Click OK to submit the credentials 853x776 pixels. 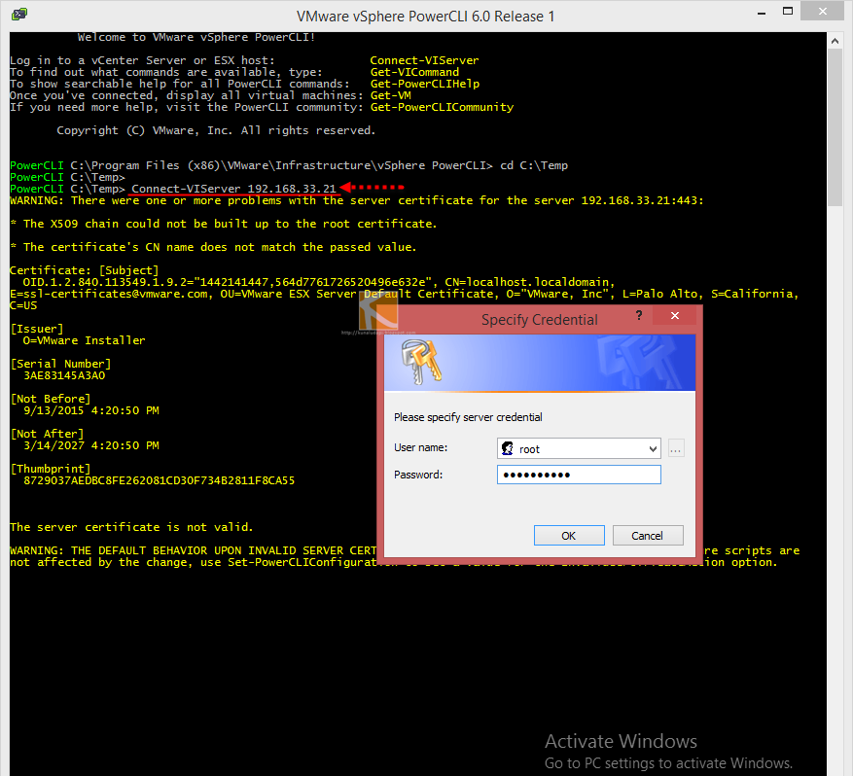pos(568,535)
